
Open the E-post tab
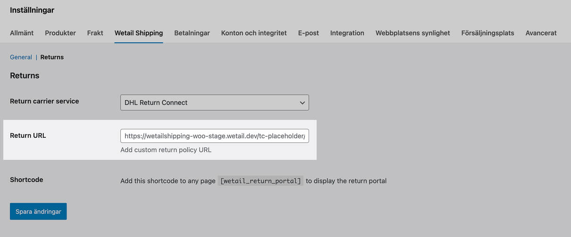pos(308,33)
